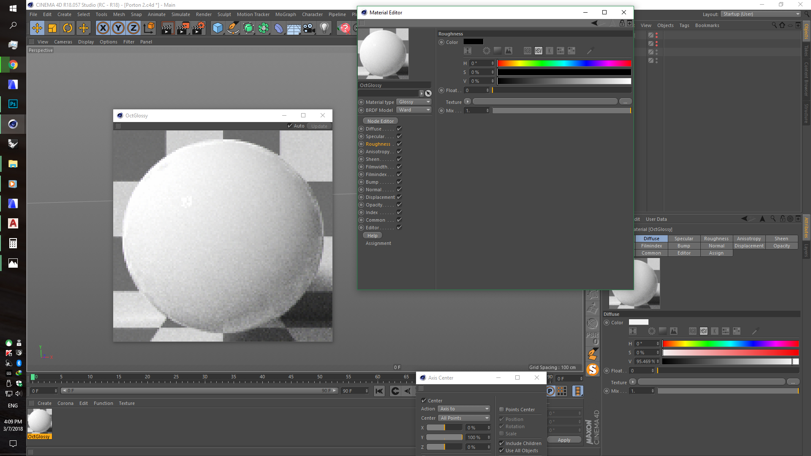The width and height of the screenshot is (811, 456).
Task: Click the black Roughness color swatch
Action: [474, 42]
